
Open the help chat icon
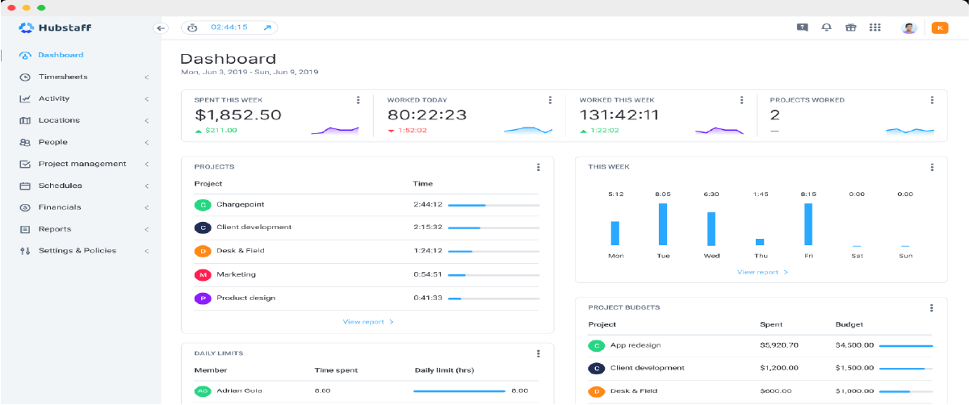(x=802, y=27)
